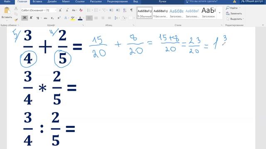Decrease paragraph indent
Image resolution: width=266 pixels, height=149 pixels.
click(111, 10)
